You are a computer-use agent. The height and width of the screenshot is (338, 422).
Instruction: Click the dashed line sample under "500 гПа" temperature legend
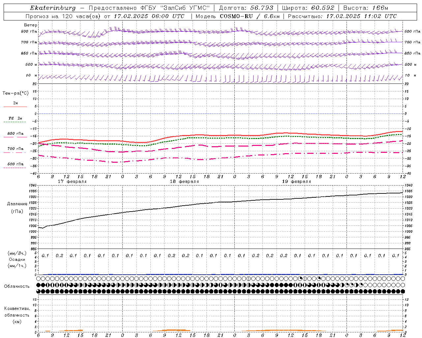click(15, 168)
